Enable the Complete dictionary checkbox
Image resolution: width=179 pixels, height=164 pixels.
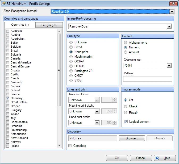click(x=70, y=146)
